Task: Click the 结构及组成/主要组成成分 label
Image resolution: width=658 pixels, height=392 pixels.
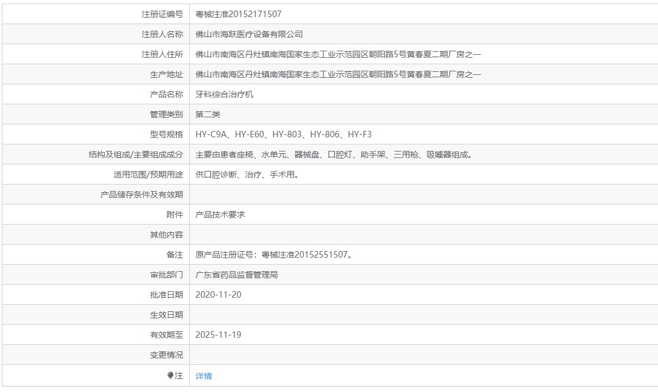Action: pos(136,154)
